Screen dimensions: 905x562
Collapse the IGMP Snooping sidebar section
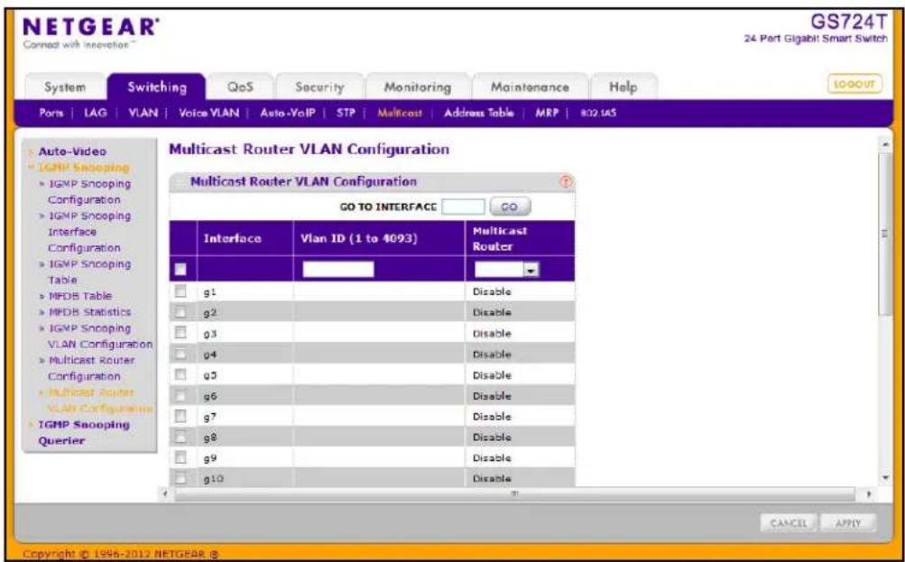(x=83, y=167)
